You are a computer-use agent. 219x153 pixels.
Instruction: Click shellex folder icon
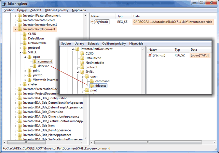(25, 84)
